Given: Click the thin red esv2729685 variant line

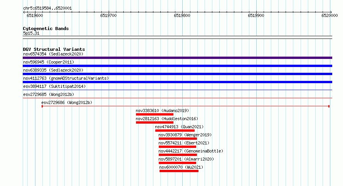Looking at the screenshot, I should tap(177, 98).
